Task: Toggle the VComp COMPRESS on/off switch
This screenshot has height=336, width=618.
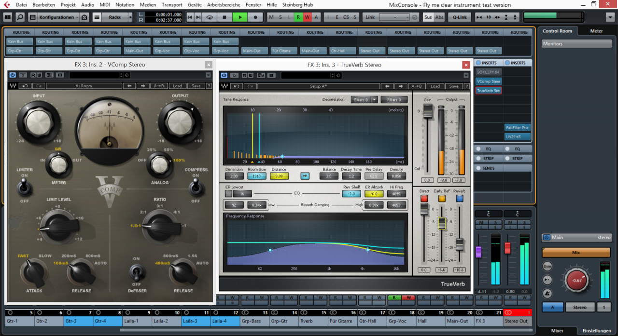Action: tap(196, 186)
